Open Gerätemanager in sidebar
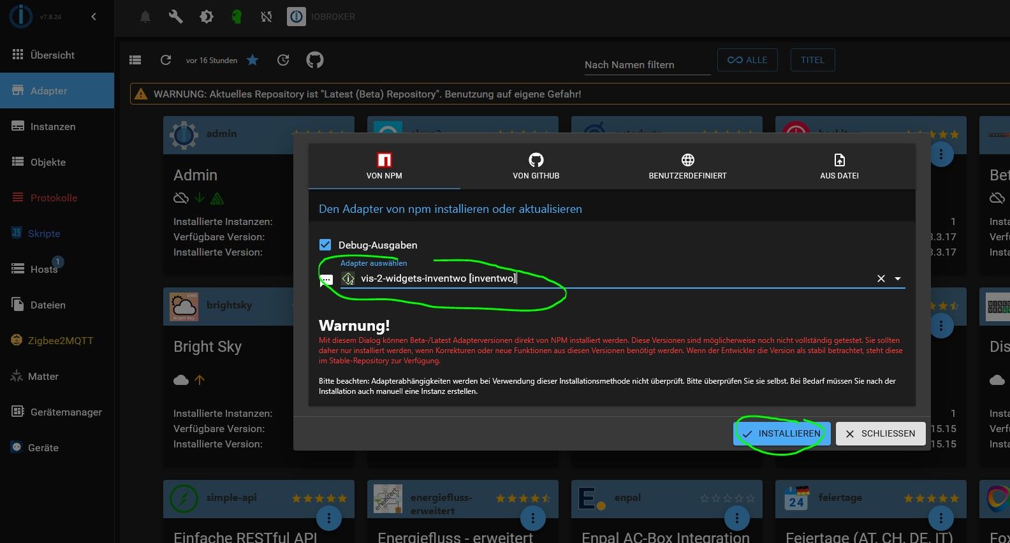This screenshot has height=543, width=1010. click(57, 412)
